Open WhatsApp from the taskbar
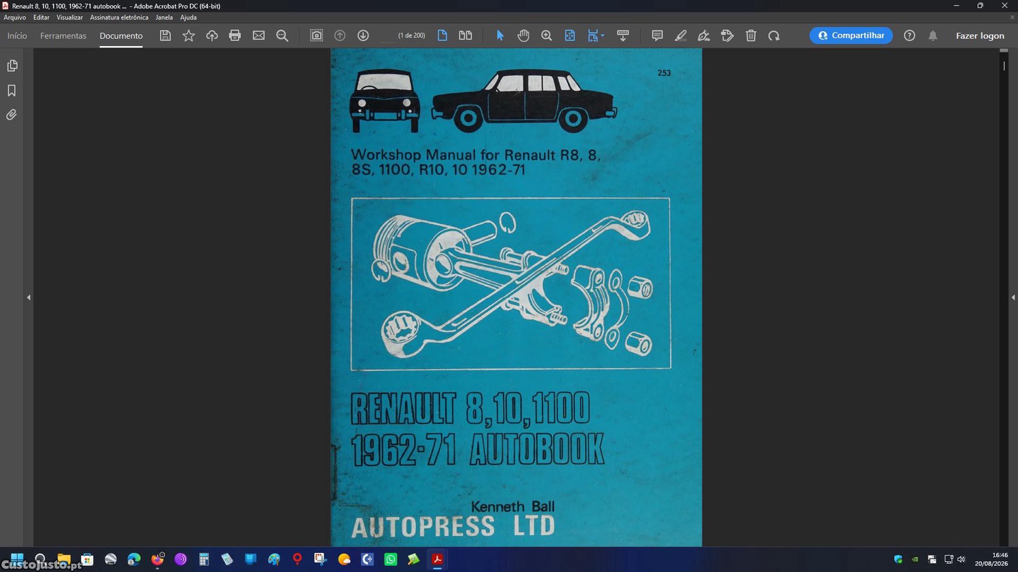Image resolution: width=1018 pixels, height=572 pixels. coord(390,559)
